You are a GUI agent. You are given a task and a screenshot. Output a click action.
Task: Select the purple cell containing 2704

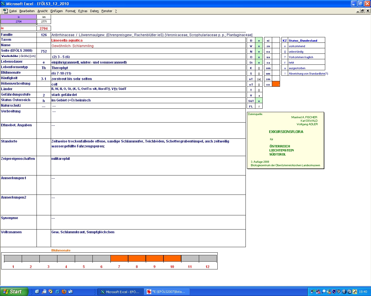coord(19,21)
